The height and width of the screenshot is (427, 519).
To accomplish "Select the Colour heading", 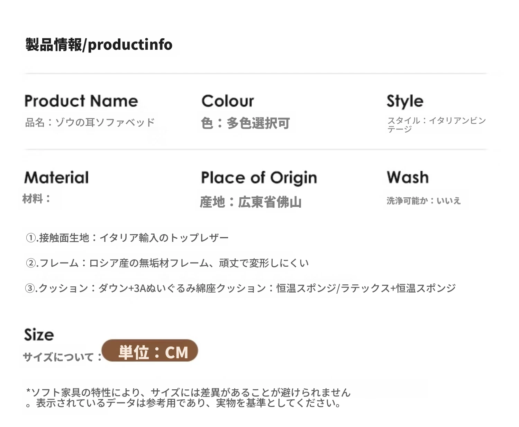I will click(228, 101).
